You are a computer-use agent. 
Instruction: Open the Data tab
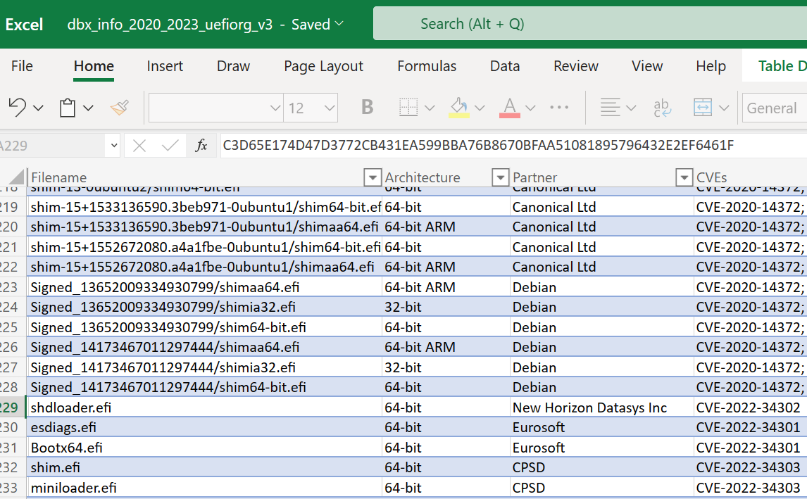(505, 66)
